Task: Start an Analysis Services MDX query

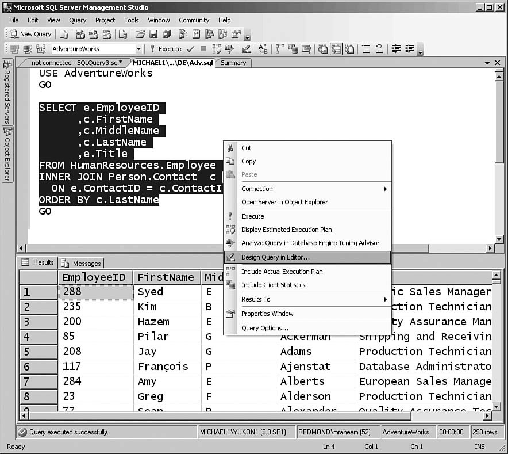Action: pyautogui.click(x=80, y=34)
